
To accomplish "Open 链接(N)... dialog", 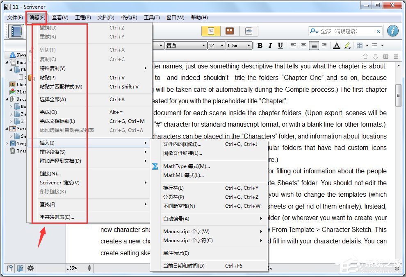I will click(89, 174).
